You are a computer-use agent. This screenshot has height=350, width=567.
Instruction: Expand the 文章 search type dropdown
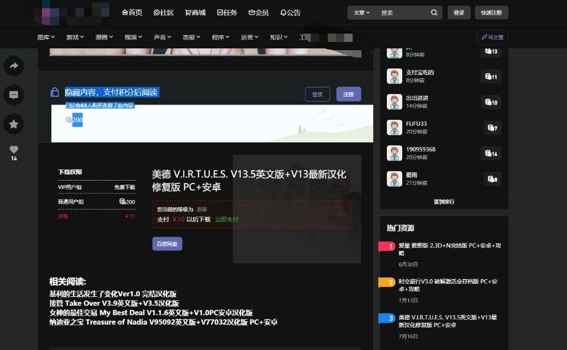coord(361,12)
